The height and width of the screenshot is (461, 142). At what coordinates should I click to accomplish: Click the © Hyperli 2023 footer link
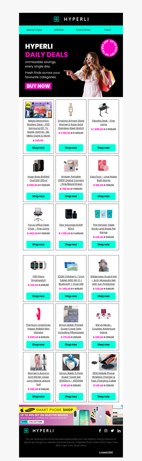(106, 452)
